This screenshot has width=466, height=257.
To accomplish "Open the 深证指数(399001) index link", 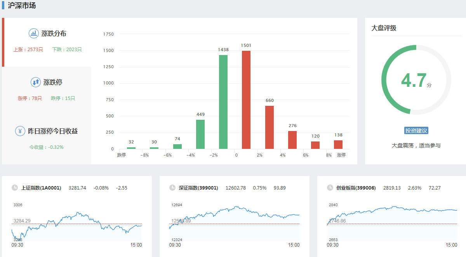I will pyautogui.click(x=198, y=188).
